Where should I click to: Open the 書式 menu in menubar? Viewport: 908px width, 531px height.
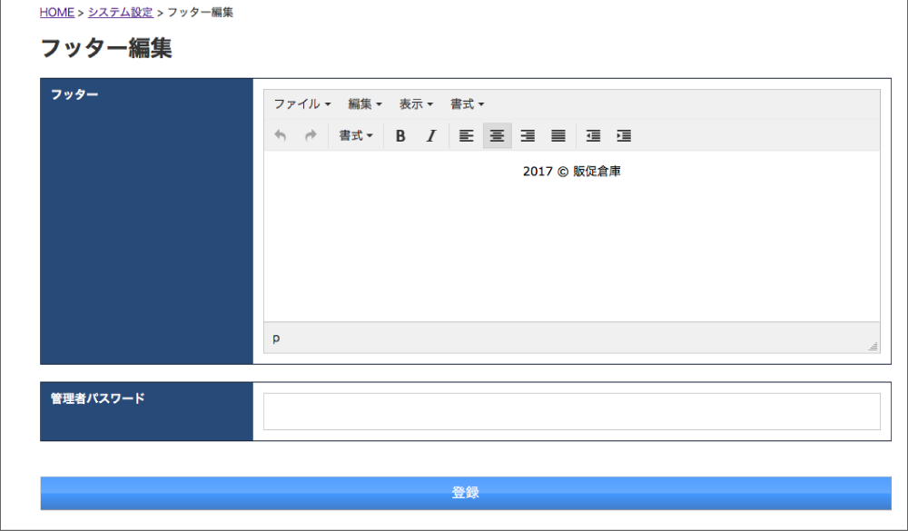click(x=468, y=104)
